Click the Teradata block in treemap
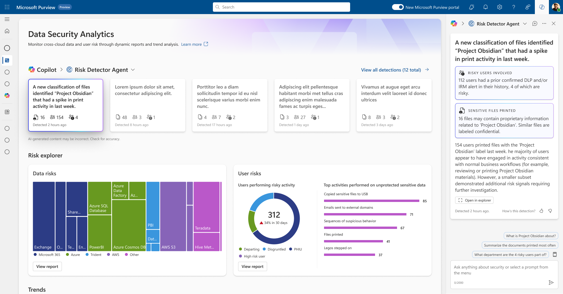This screenshot has width=563, height=294. pos(207,207)
